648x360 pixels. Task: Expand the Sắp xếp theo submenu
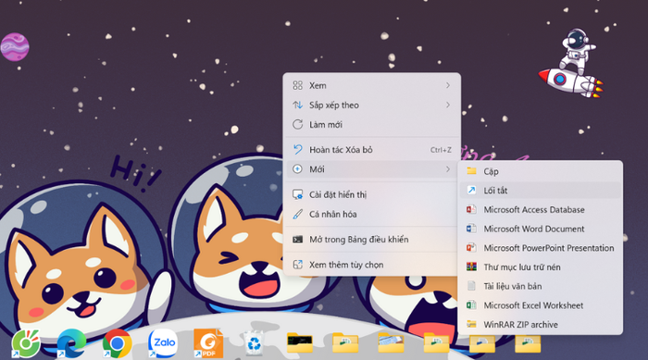[x=372, y=105]
